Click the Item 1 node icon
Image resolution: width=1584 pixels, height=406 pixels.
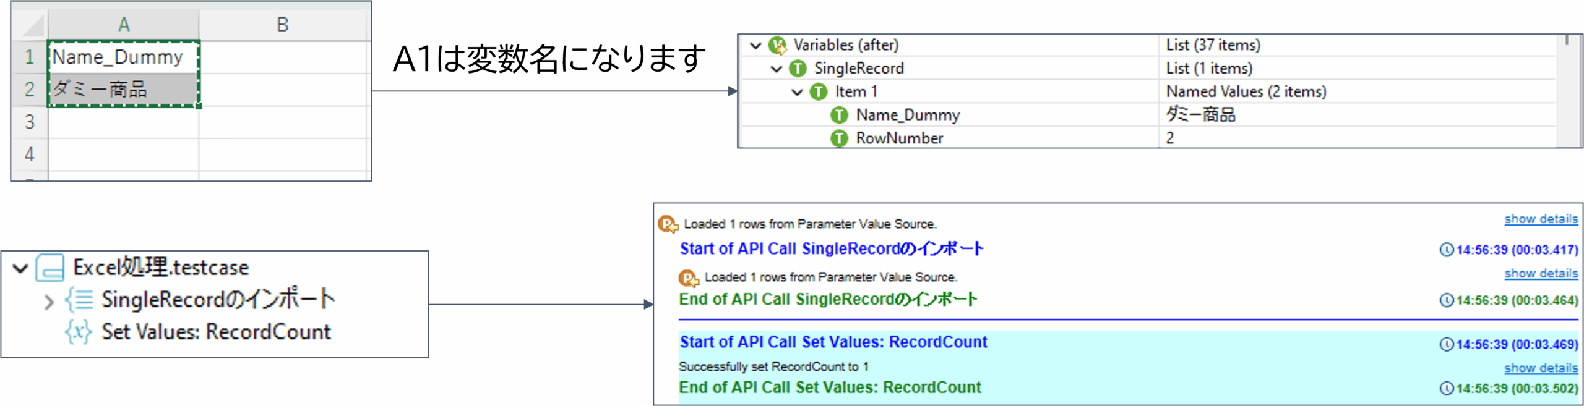click(x=819, y=92)
